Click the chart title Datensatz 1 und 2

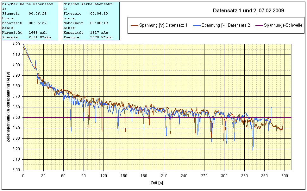[248, 10]
